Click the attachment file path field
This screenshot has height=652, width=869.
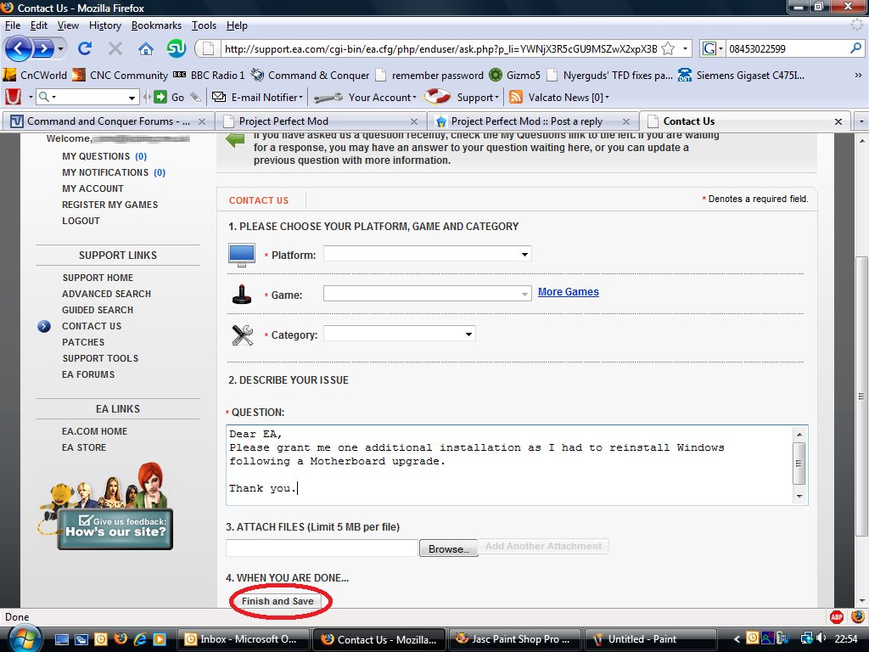[x=322, y=548]
